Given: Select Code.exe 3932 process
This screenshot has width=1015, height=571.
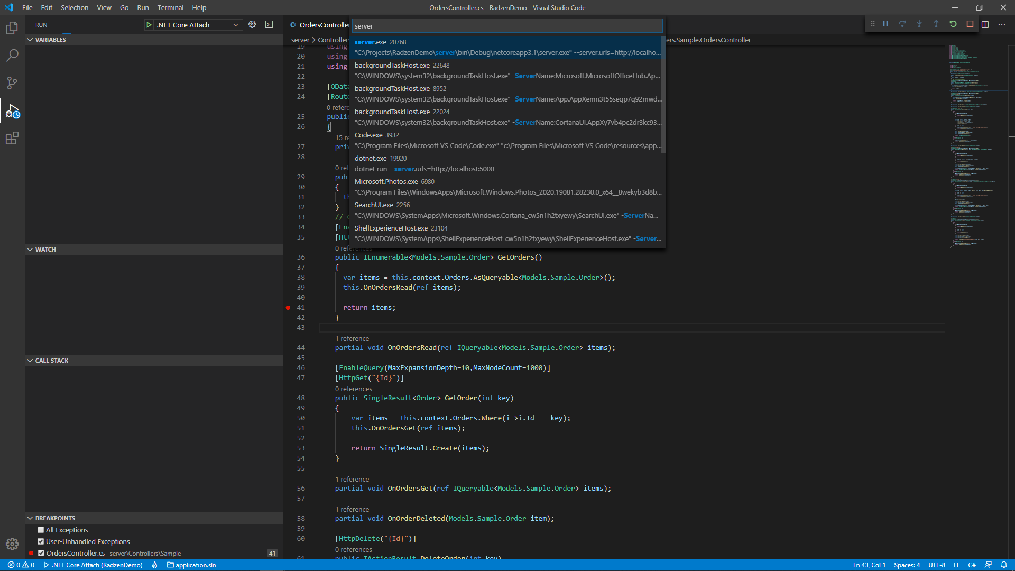Looking at the screenshot, I should [x=505, y=140].
